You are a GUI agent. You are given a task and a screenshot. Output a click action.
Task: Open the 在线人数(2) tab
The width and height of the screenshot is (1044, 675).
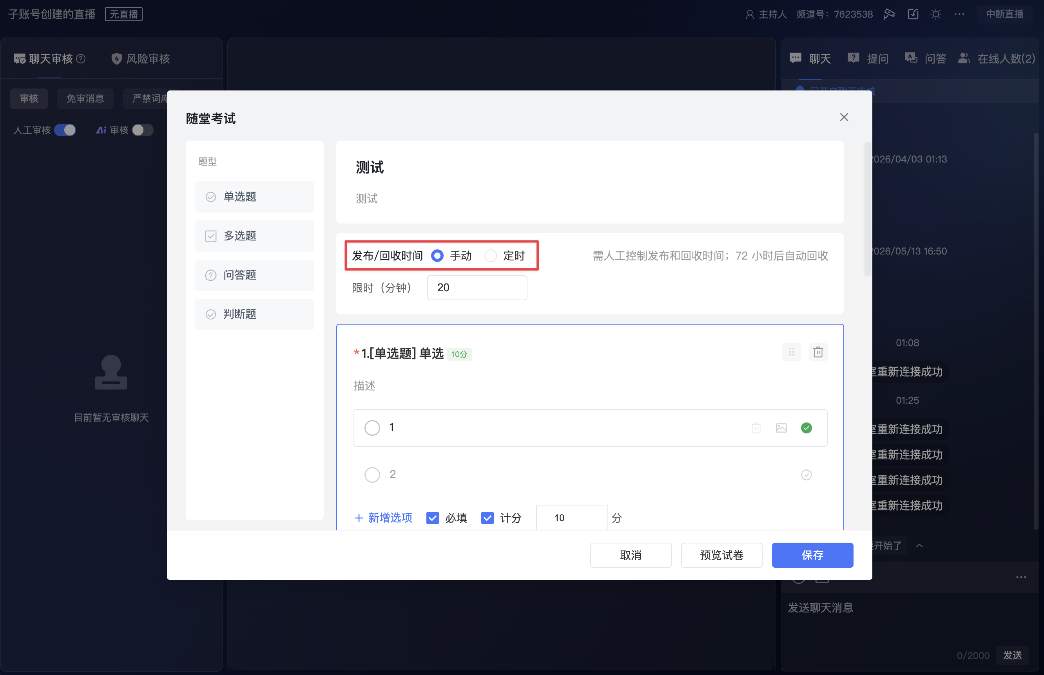[996, 59]
